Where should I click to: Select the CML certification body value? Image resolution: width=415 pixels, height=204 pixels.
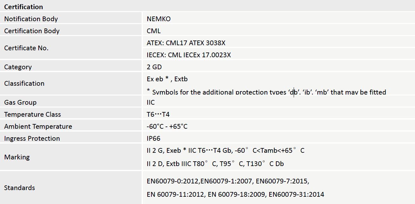tap(154, 31)
